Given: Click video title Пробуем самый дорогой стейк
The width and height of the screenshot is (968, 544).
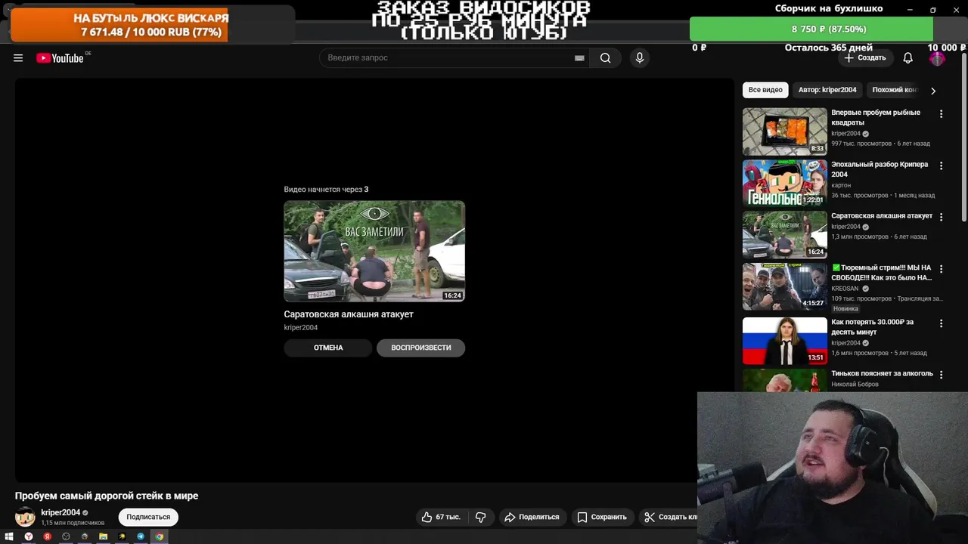Looking at the screenshot, I should pos(107,496).
